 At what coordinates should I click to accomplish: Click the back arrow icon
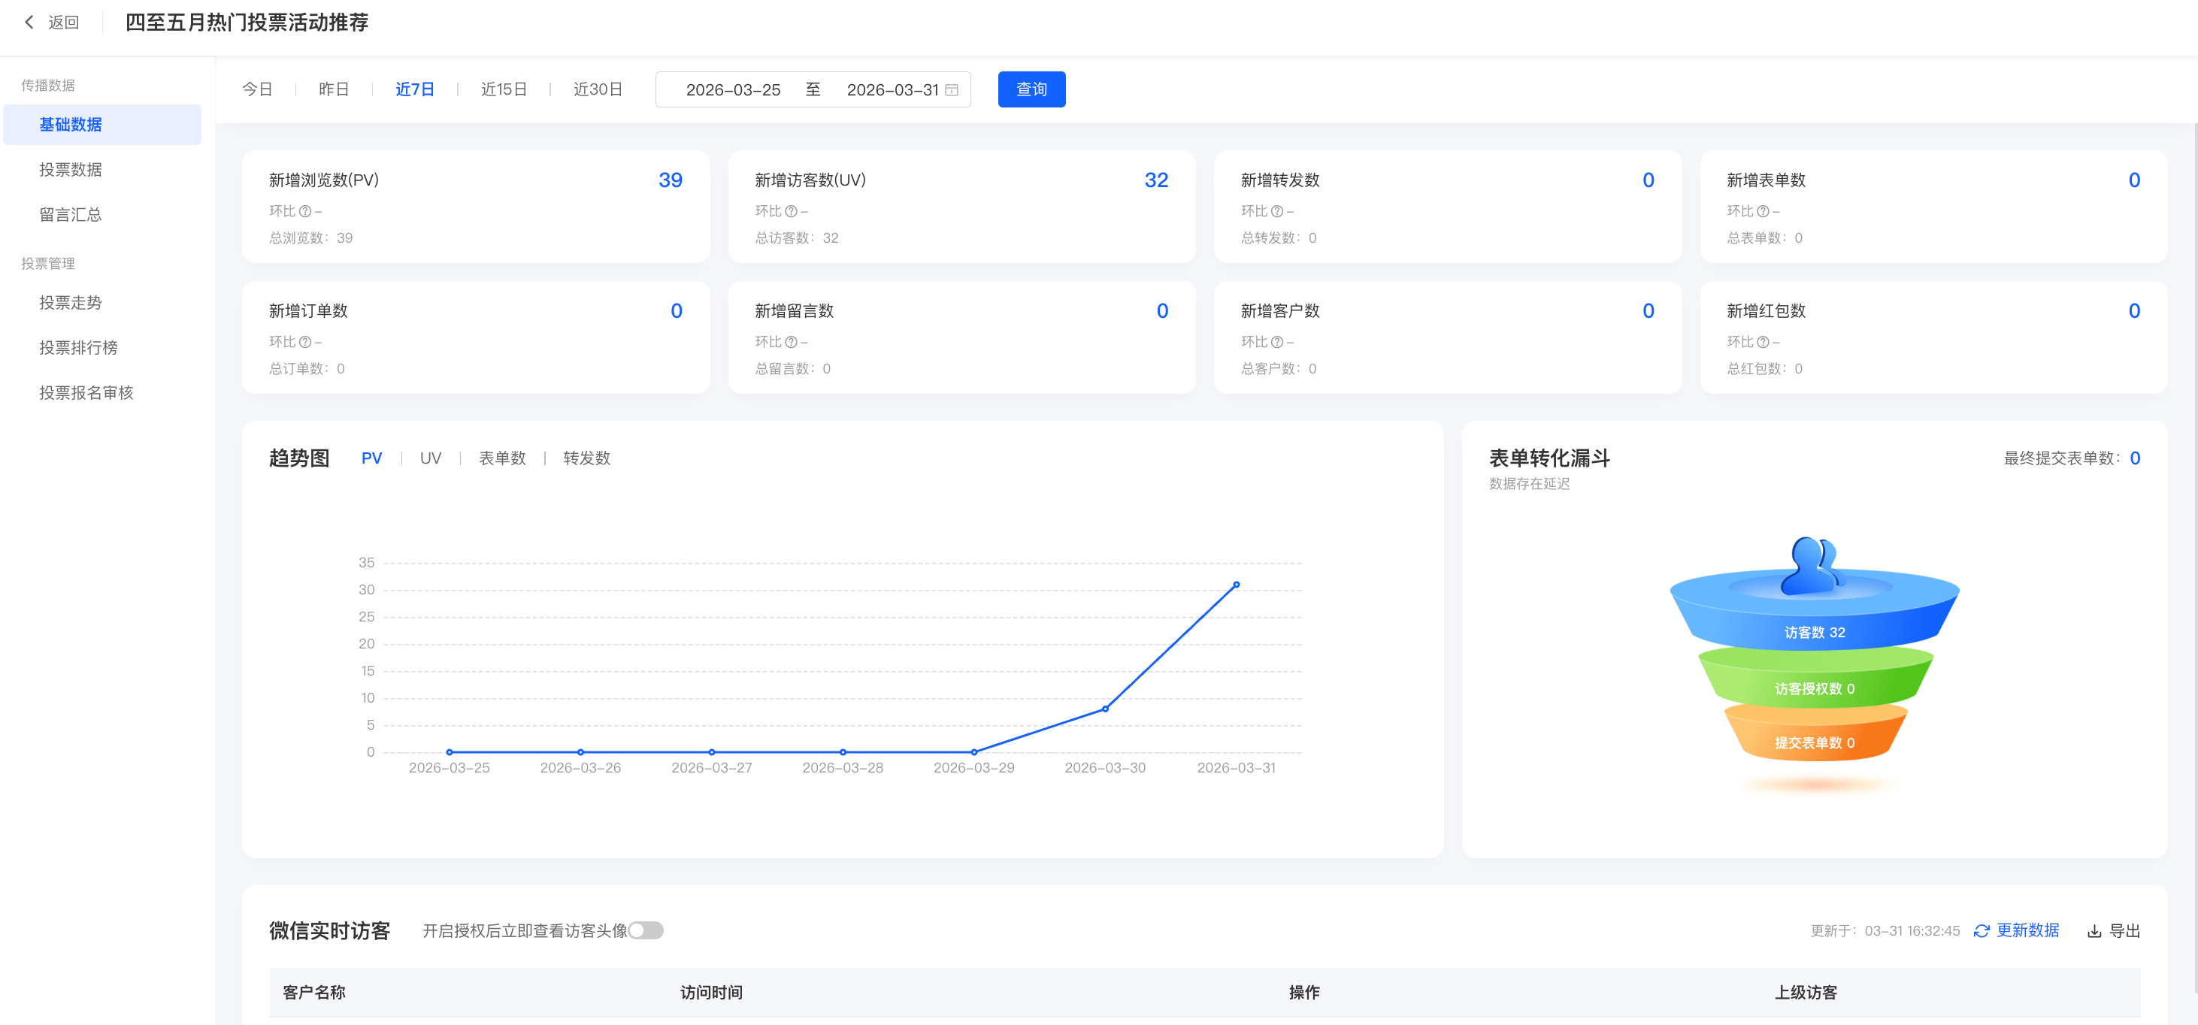point(29,23)
